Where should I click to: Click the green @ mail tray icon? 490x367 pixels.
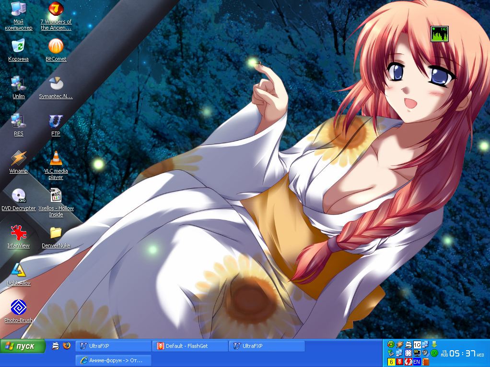pos(434,353)
